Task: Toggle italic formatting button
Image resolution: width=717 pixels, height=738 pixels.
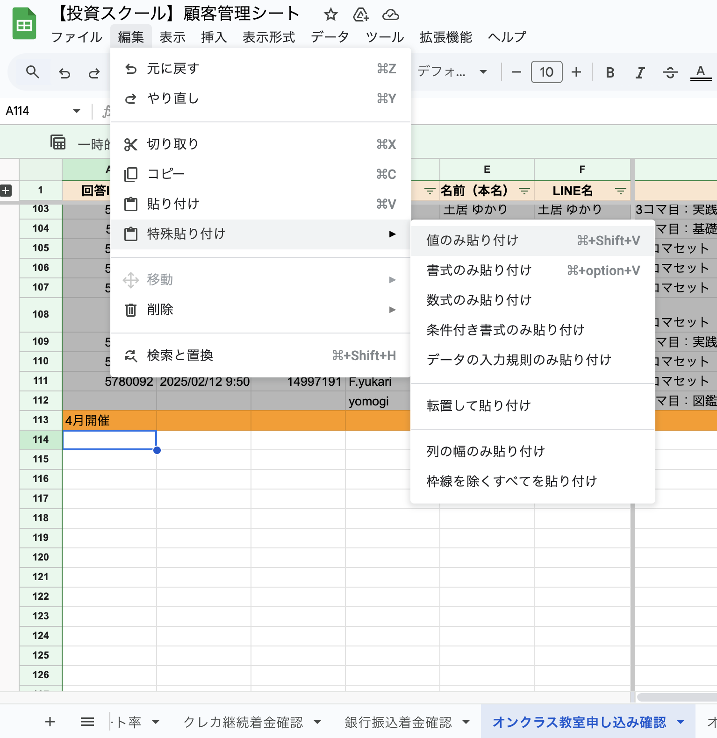Action: [x=640, y=72]
